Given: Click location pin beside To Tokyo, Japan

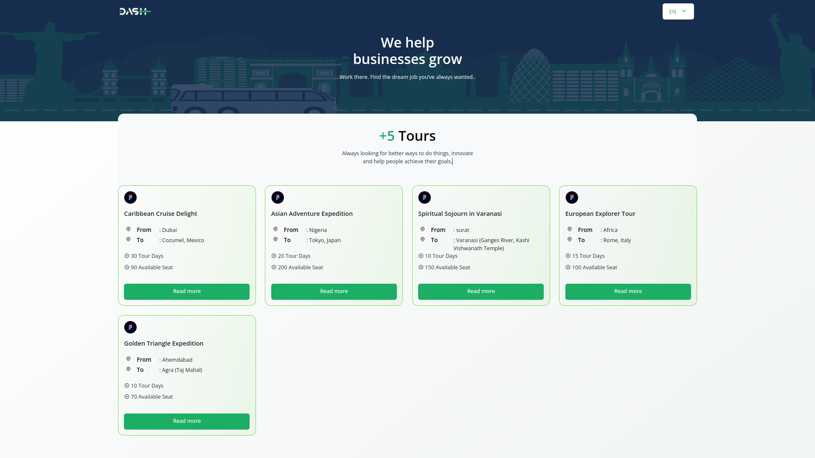Looking at the screenshot, I should (x=275, y=240).
